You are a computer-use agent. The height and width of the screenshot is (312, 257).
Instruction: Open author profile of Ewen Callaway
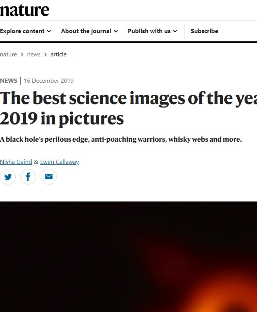(x=59, y=162)
